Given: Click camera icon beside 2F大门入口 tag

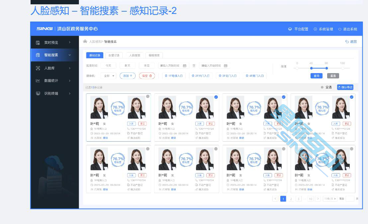Looking at the screenshot, I should point(193,76).
